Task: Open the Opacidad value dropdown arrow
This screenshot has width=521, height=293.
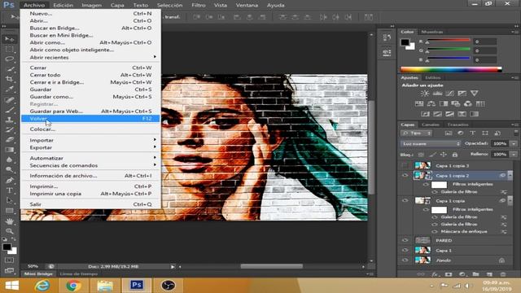Action: click(x=514, y=143)
